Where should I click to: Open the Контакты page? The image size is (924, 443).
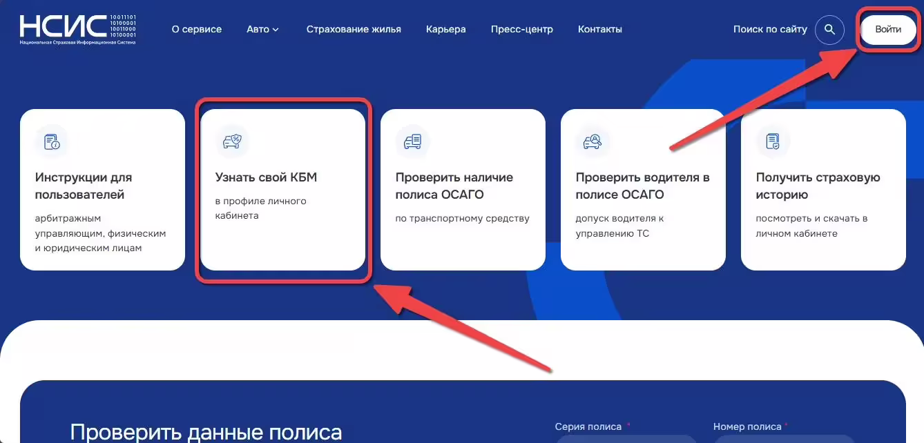pyautogui.click(x=600, y=29)
